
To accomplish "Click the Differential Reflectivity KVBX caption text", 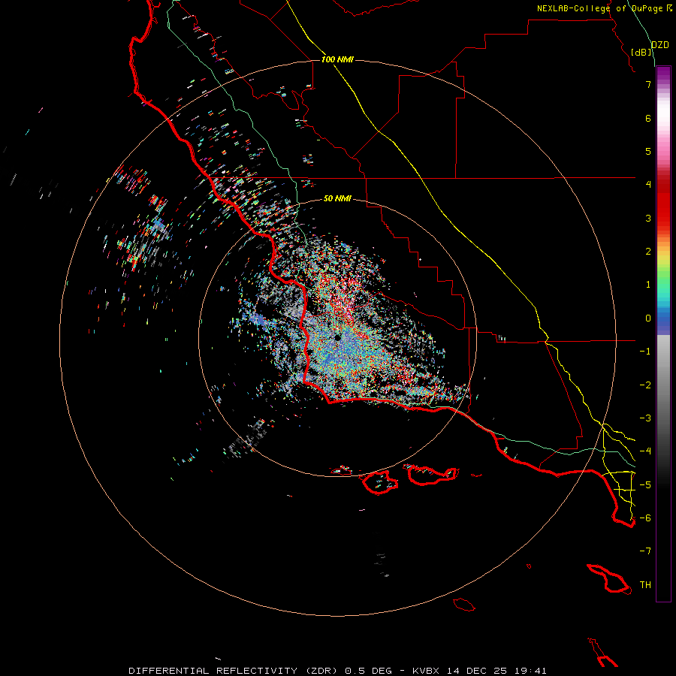I will tap(337, 671).
